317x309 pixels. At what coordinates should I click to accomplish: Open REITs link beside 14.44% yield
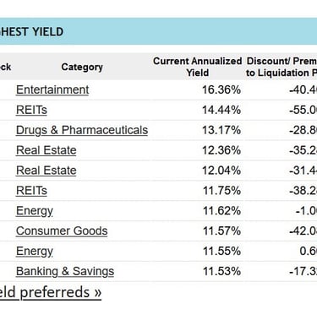coord(31,110)
